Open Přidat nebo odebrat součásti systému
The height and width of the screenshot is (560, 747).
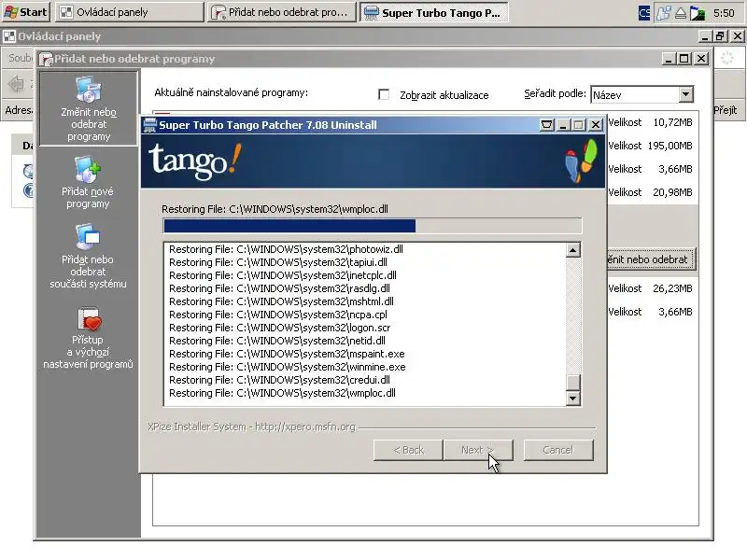point(88,256)
